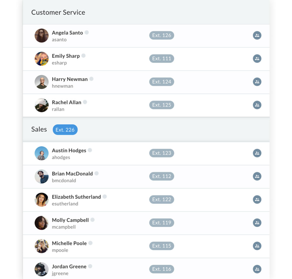Click Angela Santo's Ext. 126 badge

[162, 35]
